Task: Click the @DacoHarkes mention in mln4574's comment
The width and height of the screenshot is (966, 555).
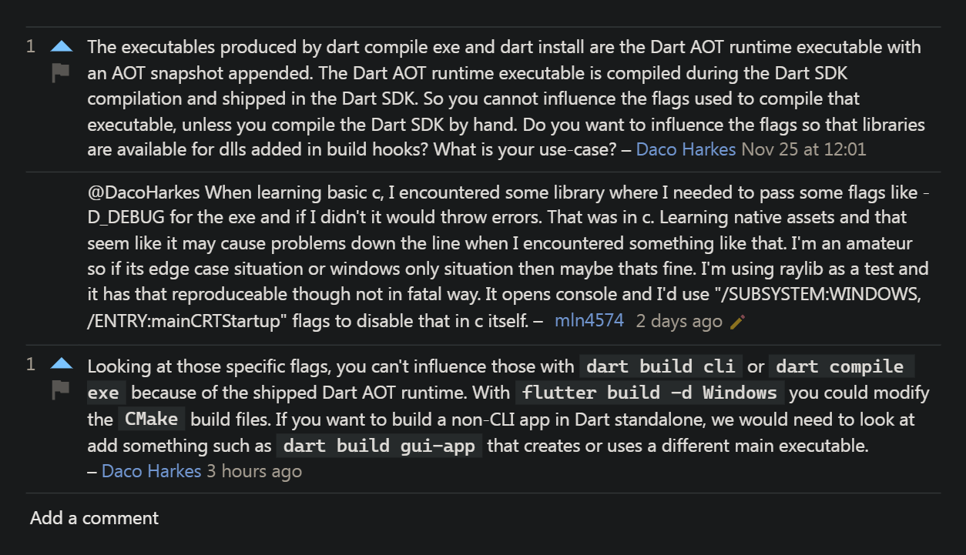Action: (144, 192)
